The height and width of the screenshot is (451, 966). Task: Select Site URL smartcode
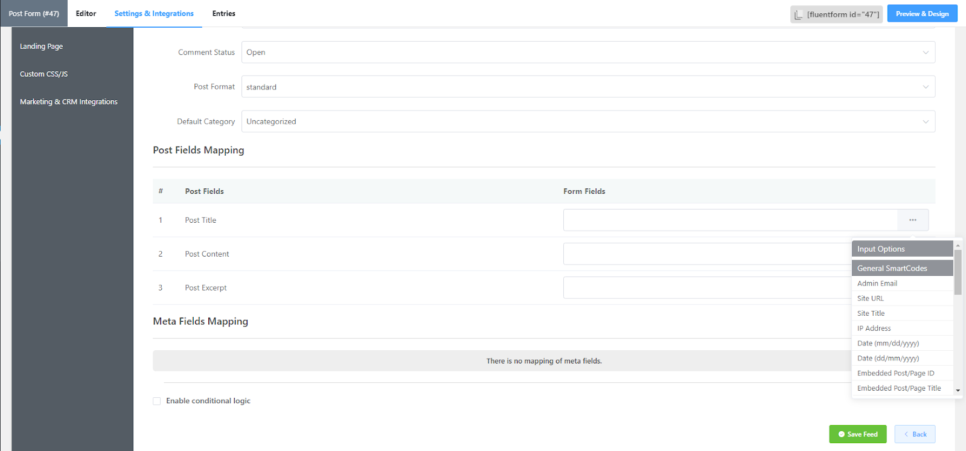[x=903, y=298]
